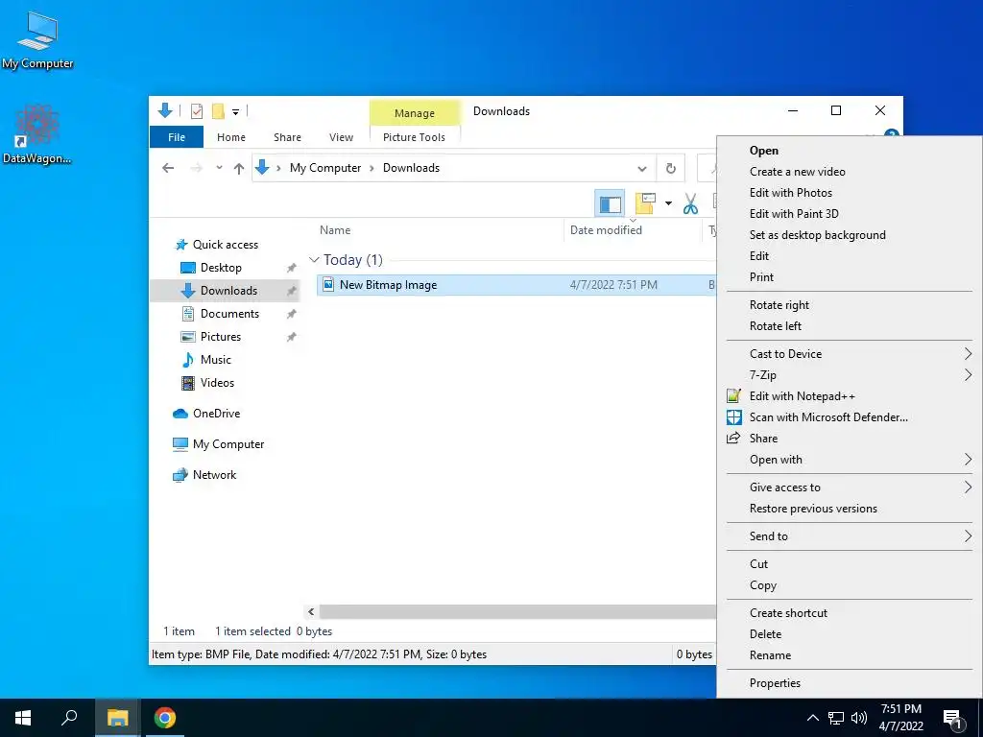
Task: Open Customize Quick Access Toolbar dropdown arrow
Action: (x=236, y=111)
